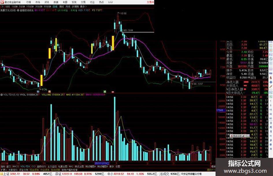Viewport: 273px width, 176px height.
Task: Click the 上证 index in status bar
Action: click(6, 174)
